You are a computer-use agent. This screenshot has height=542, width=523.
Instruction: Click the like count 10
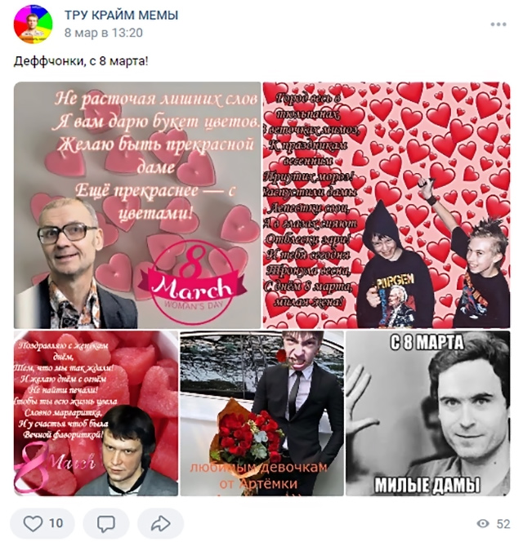(56, 523)
